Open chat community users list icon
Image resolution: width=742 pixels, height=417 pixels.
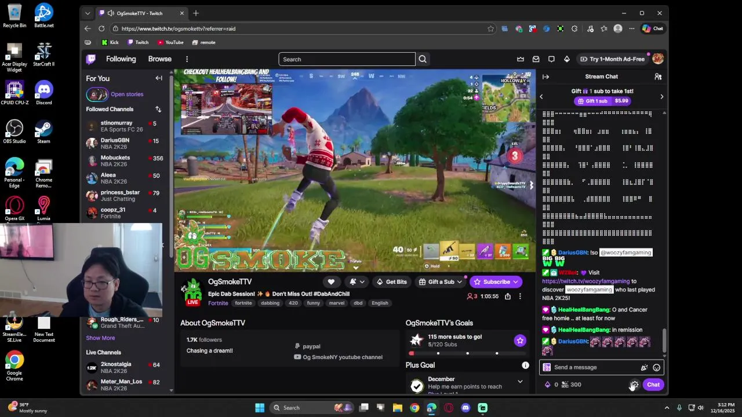click(x=658, y=76)
